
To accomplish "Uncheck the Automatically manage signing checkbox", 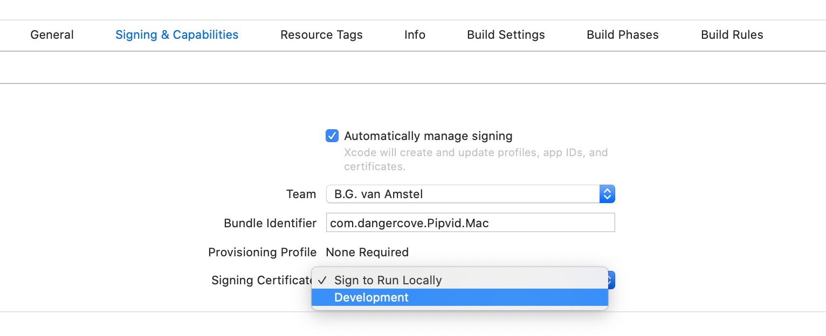I will point(332,136).
